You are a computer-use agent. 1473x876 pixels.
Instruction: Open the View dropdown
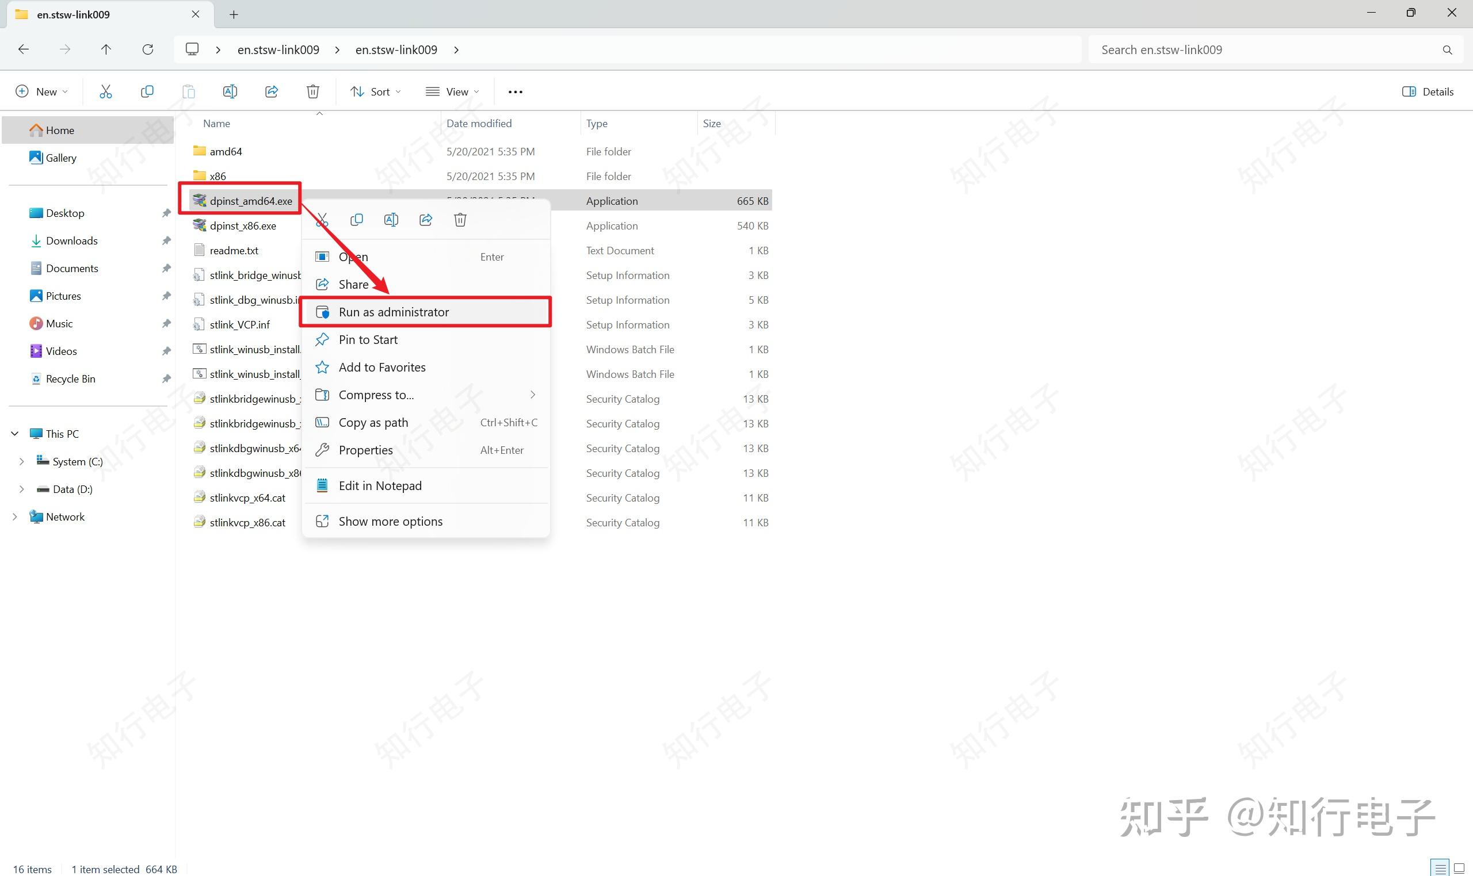pos(452,91)
